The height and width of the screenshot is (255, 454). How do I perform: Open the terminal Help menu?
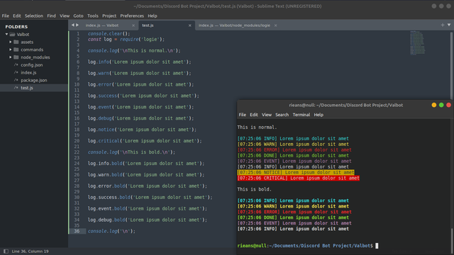pos(319,115)
